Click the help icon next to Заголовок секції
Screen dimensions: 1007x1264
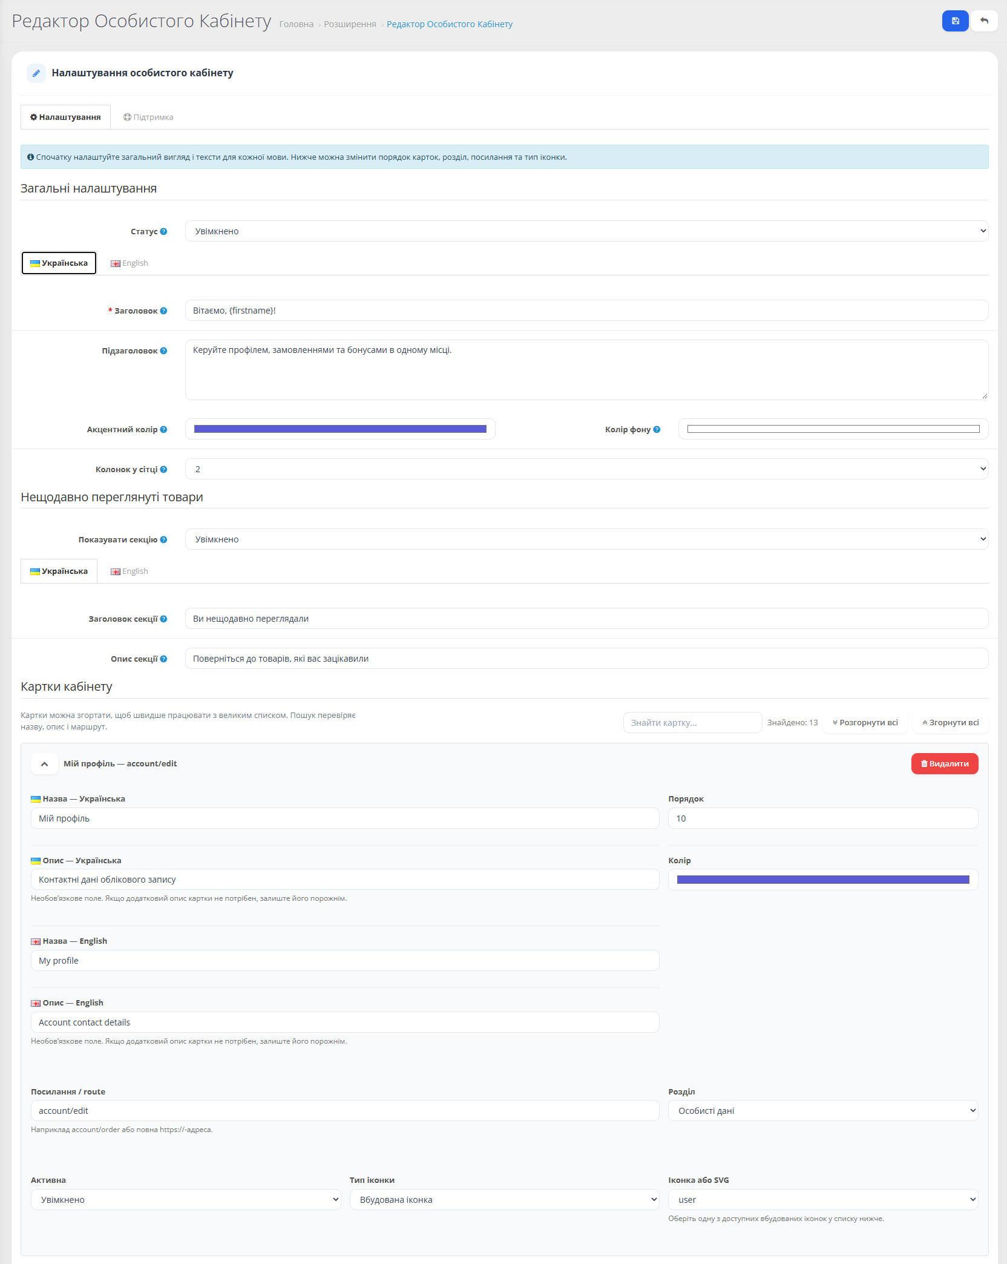(164, 619)
